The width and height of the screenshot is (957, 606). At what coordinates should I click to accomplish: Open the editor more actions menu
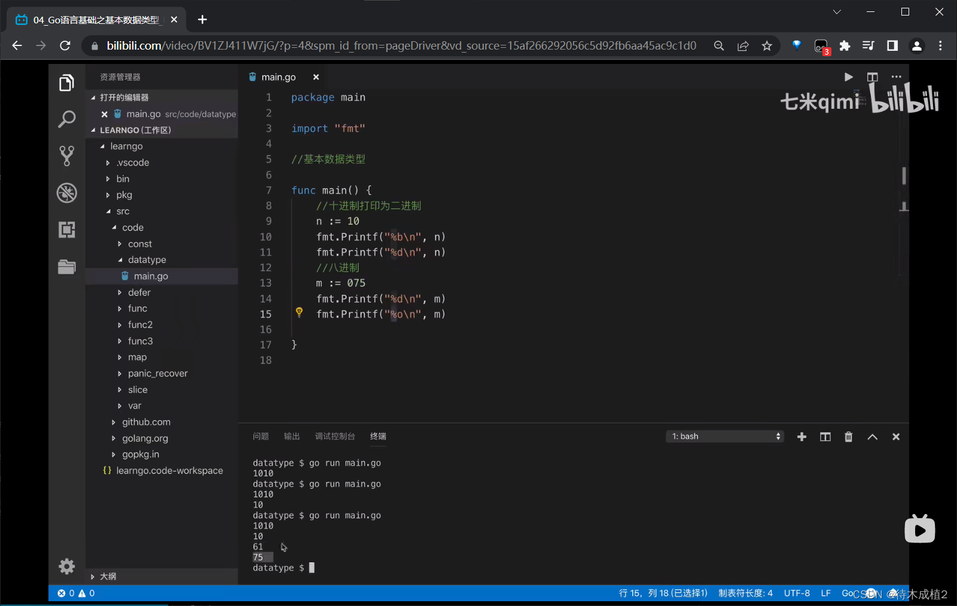point(896,77)
